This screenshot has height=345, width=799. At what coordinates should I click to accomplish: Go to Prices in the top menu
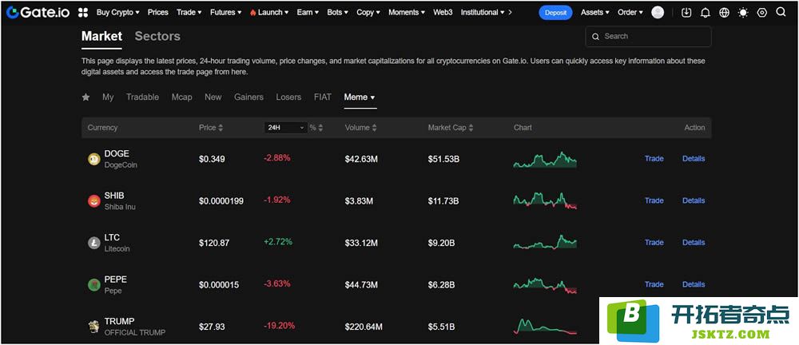coord(158,12)
